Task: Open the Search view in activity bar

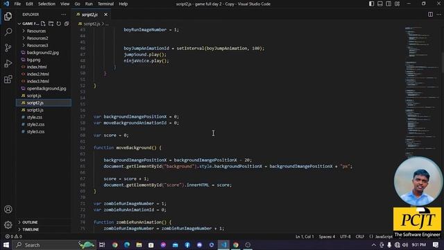Action: point(8,32)
